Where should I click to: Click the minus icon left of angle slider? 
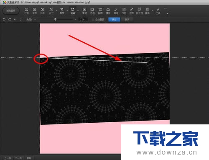[35, 20]
